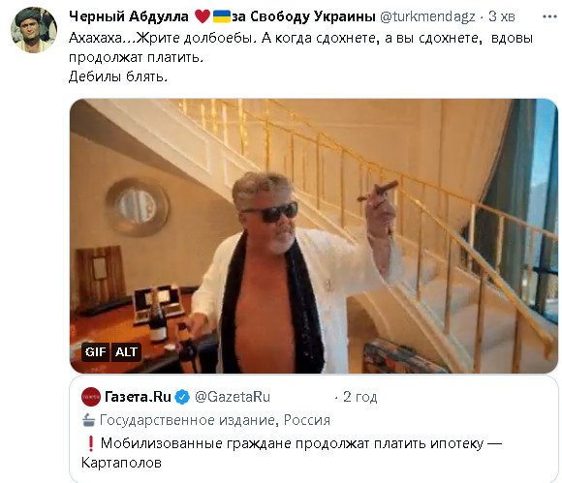This screenshot has width=562, height=483.
Task: Open the Государственное издание, Россия label
Action: point(215,420)
